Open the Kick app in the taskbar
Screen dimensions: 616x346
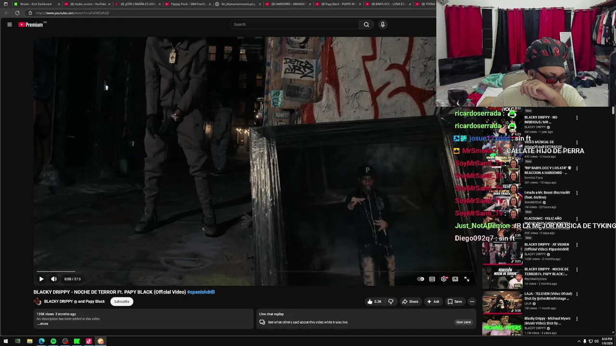pyautogui.click(x=77, y=341)
